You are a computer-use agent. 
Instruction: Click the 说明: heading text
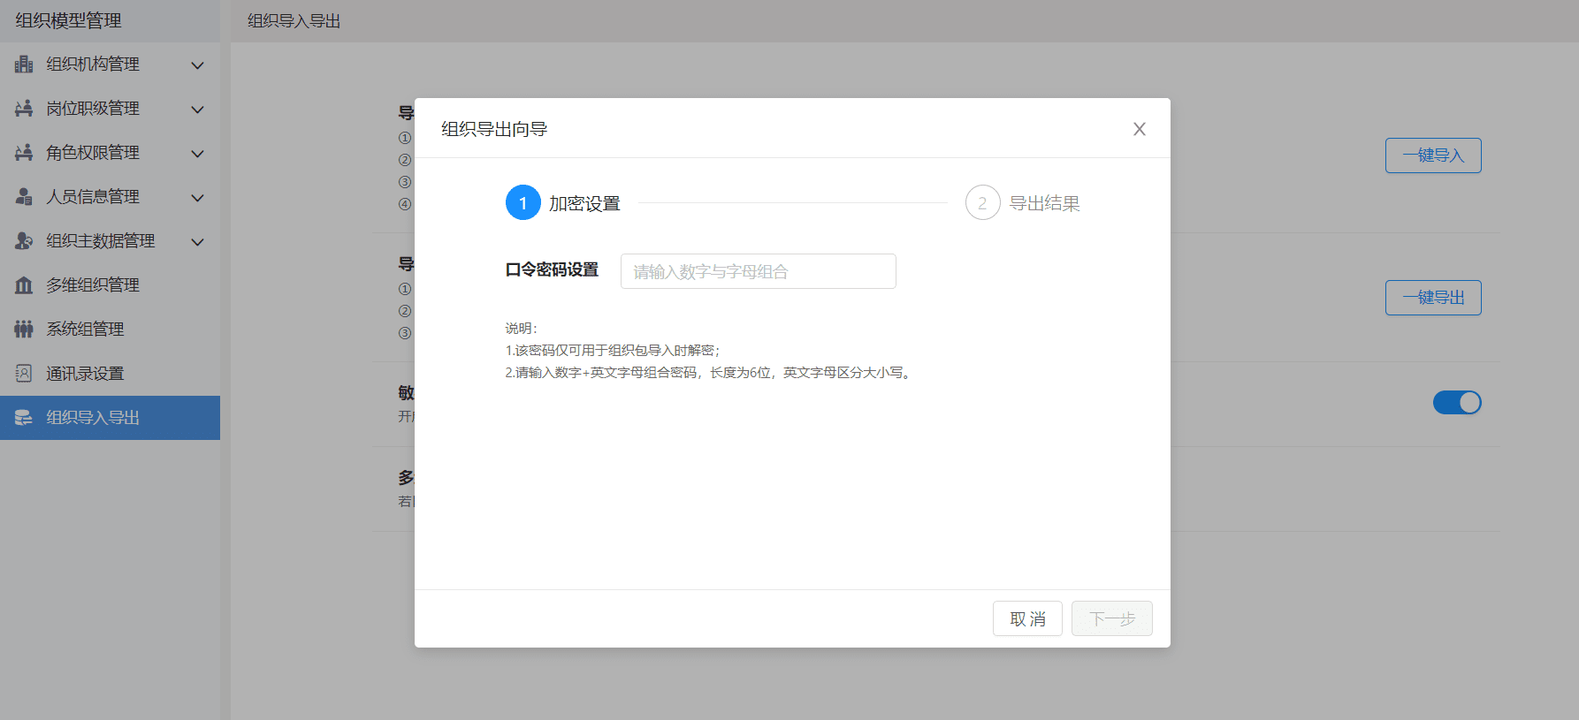[521, 329]
